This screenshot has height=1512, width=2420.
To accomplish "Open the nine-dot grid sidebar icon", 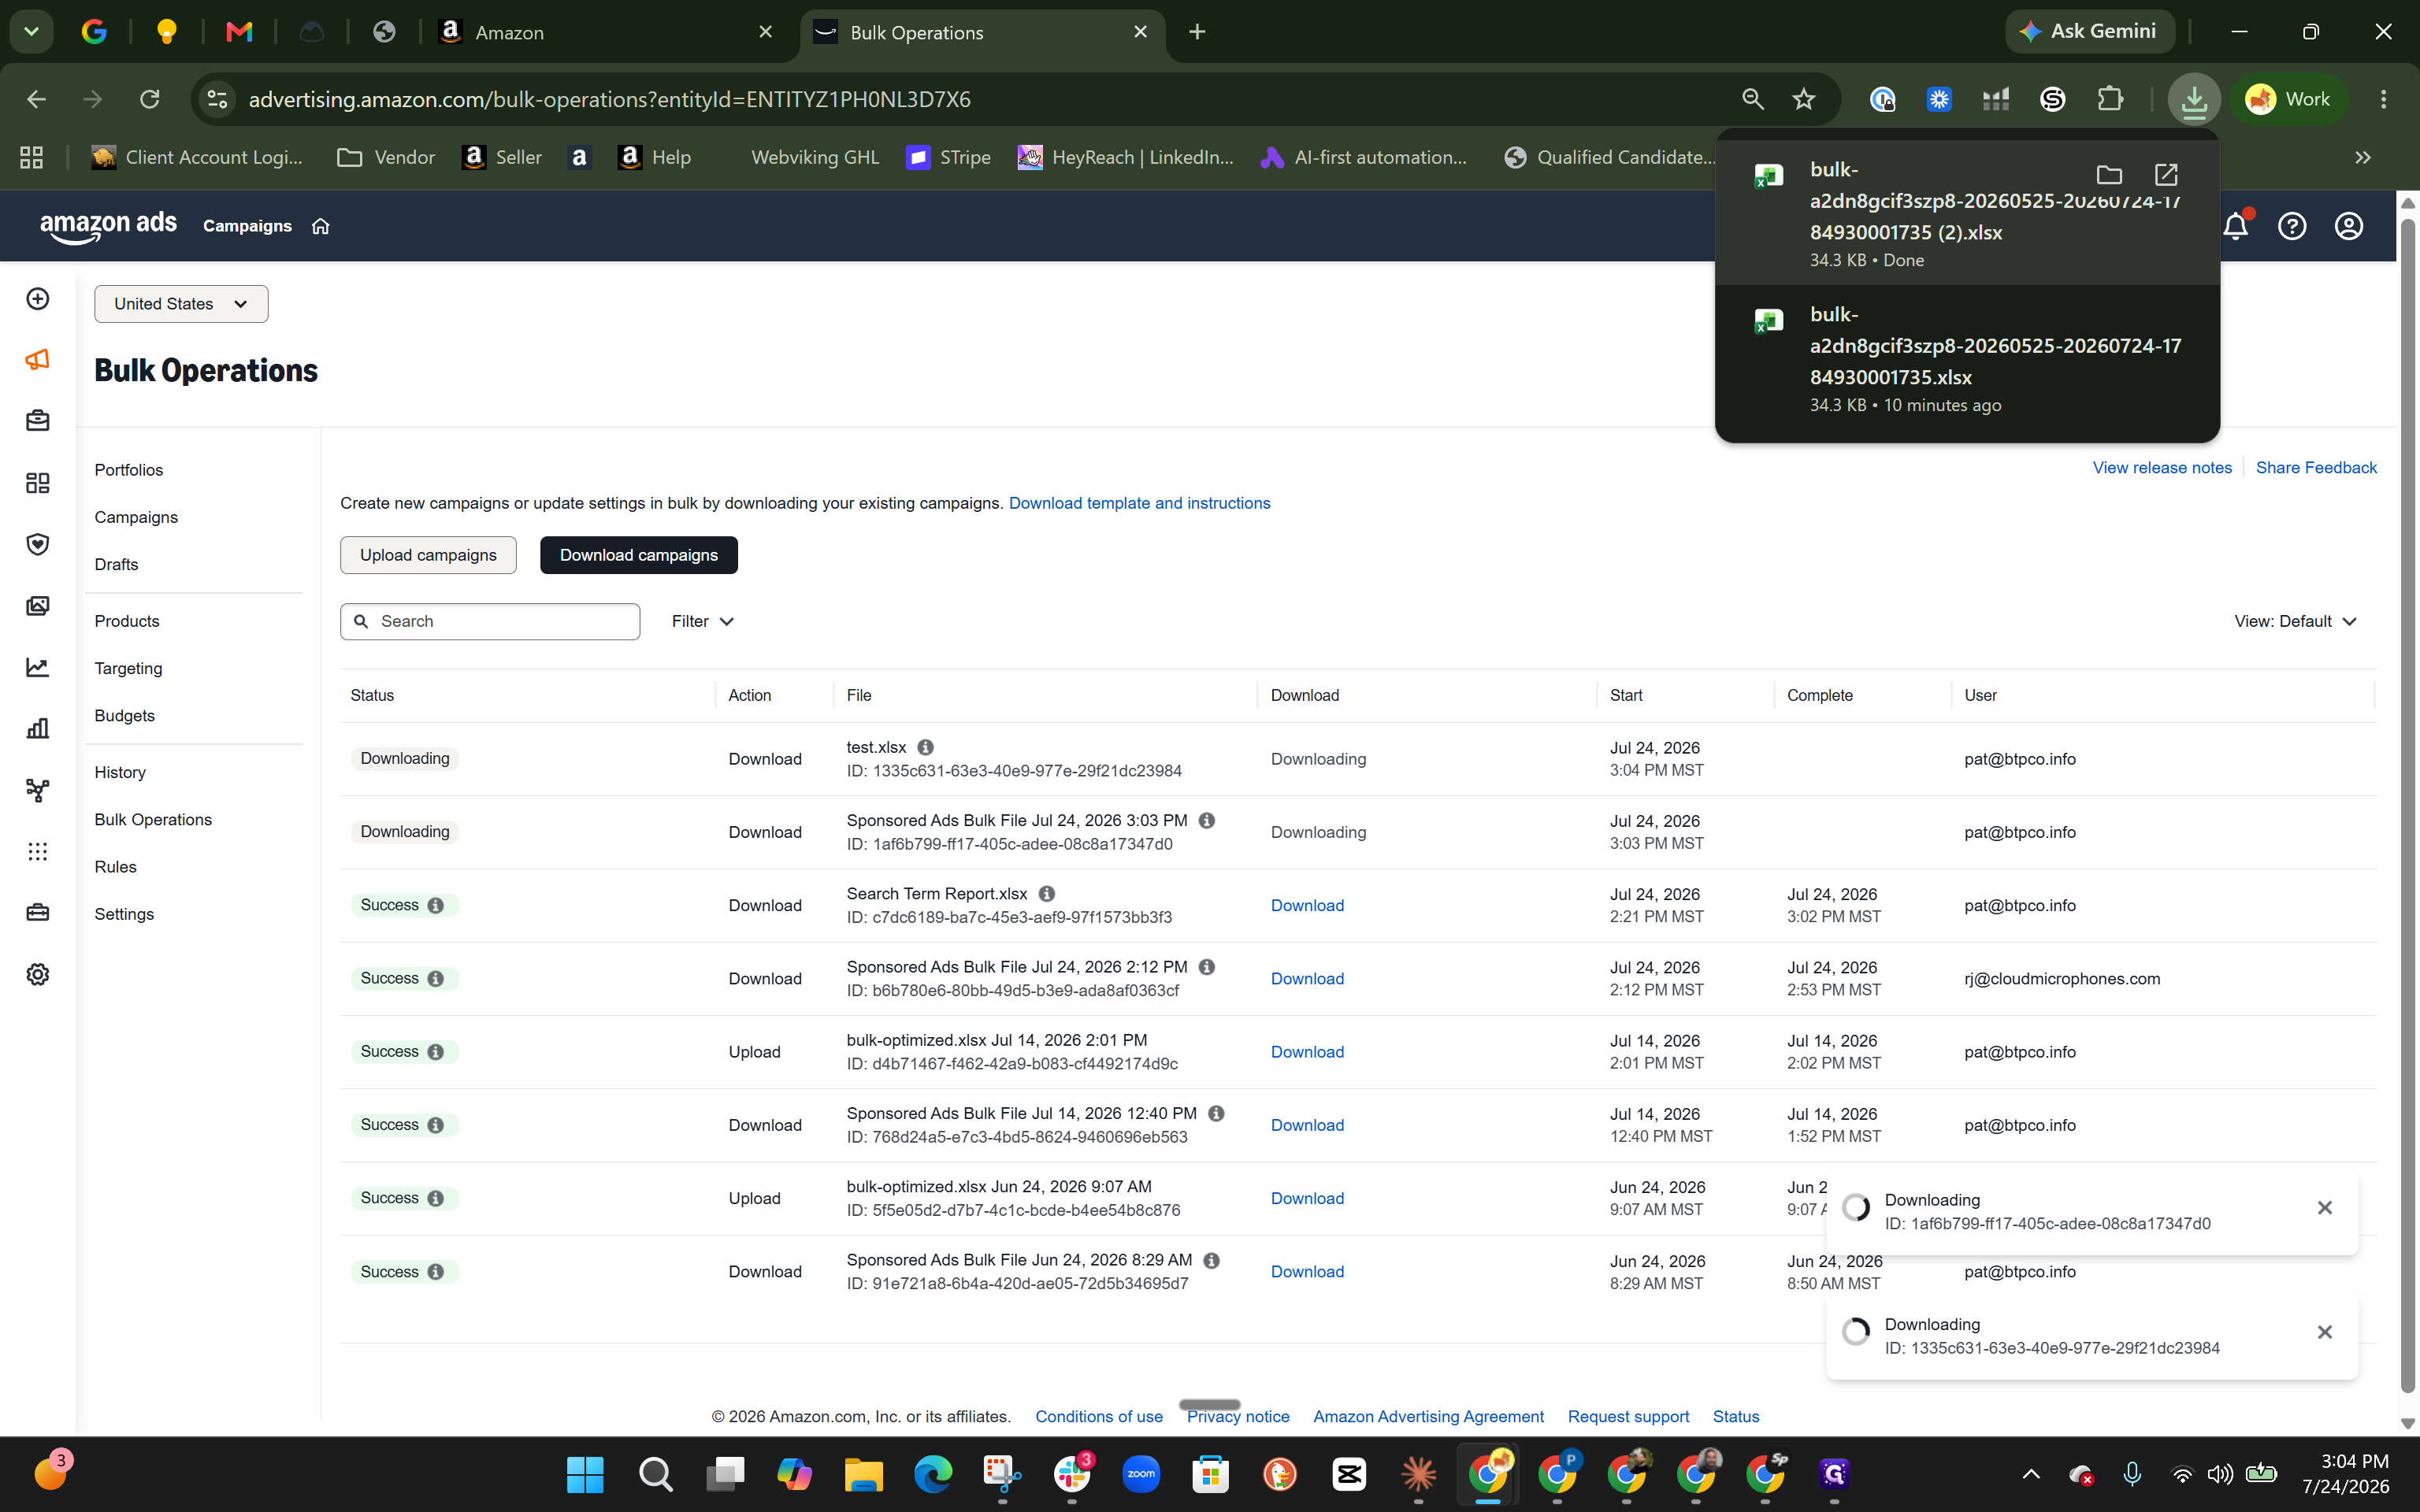I will point(38,851).
